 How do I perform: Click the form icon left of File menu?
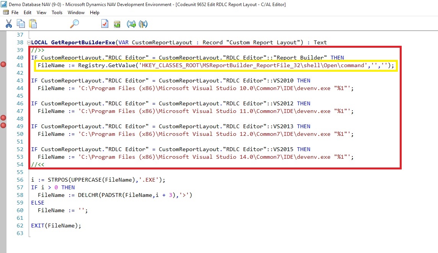[6, 13]
